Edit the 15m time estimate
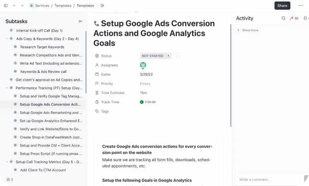 point(143,93)
